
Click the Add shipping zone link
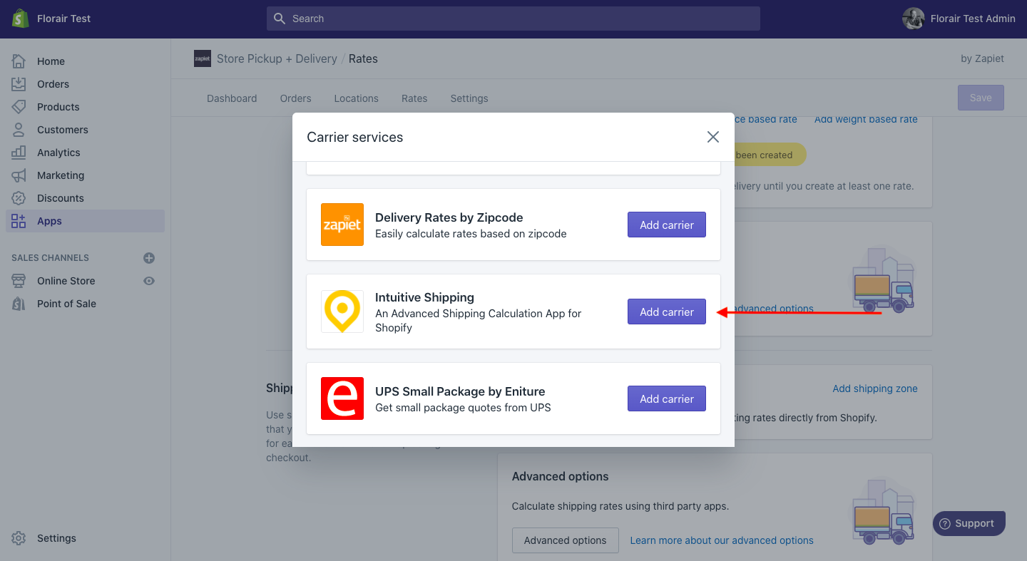coord(875,388)
